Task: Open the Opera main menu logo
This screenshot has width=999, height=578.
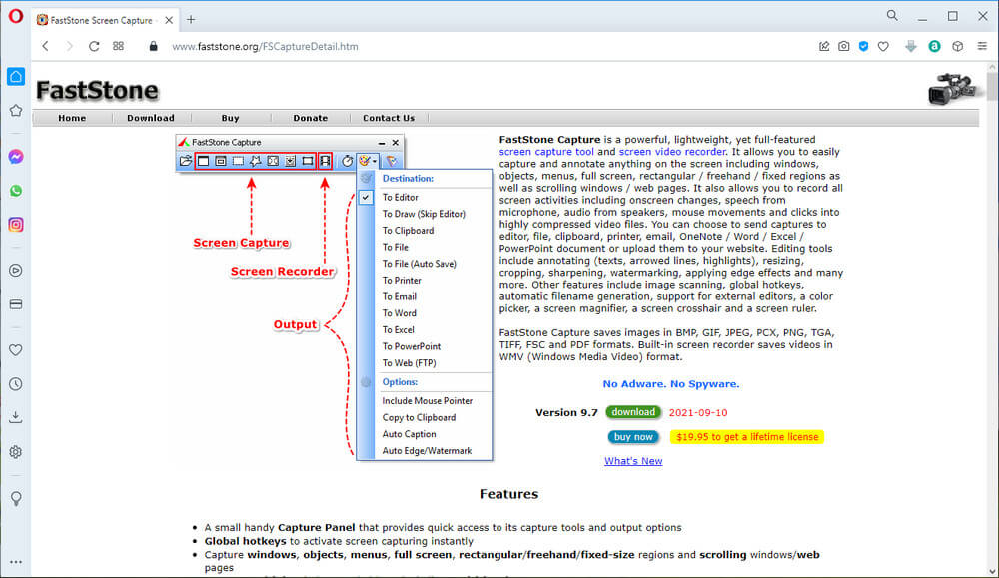Action: 16,16
